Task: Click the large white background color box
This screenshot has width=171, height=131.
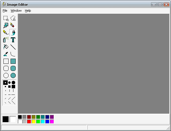Action: [x=13, y=119]
